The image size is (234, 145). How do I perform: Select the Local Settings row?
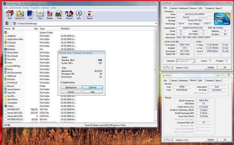pos(40,66)
